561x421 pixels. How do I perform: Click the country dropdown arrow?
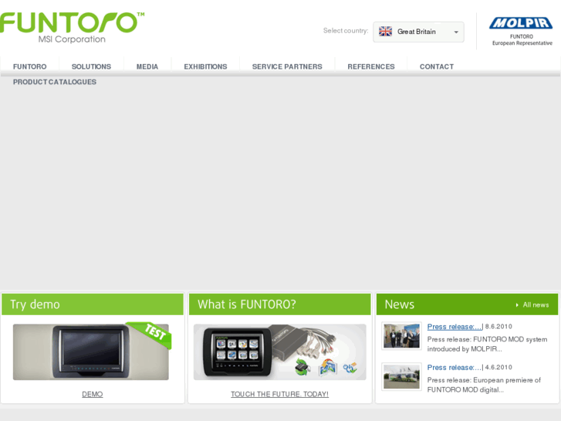click(x=456, y=32)
